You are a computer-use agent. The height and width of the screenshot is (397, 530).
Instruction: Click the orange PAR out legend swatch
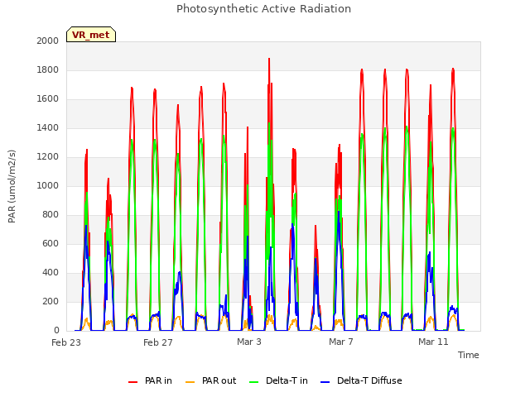pyautogui.click(x=190, y=382)
